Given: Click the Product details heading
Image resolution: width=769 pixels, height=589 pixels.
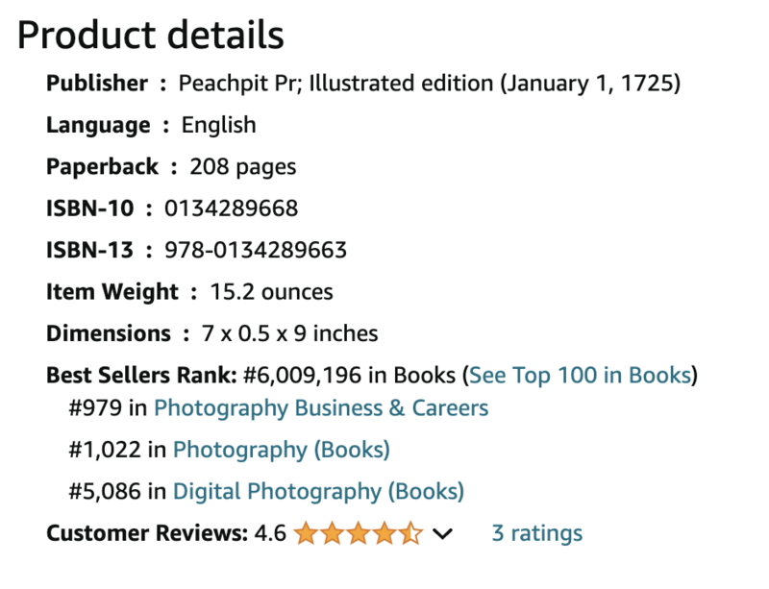Looking at the screenshot, I should tap(151, 36).
